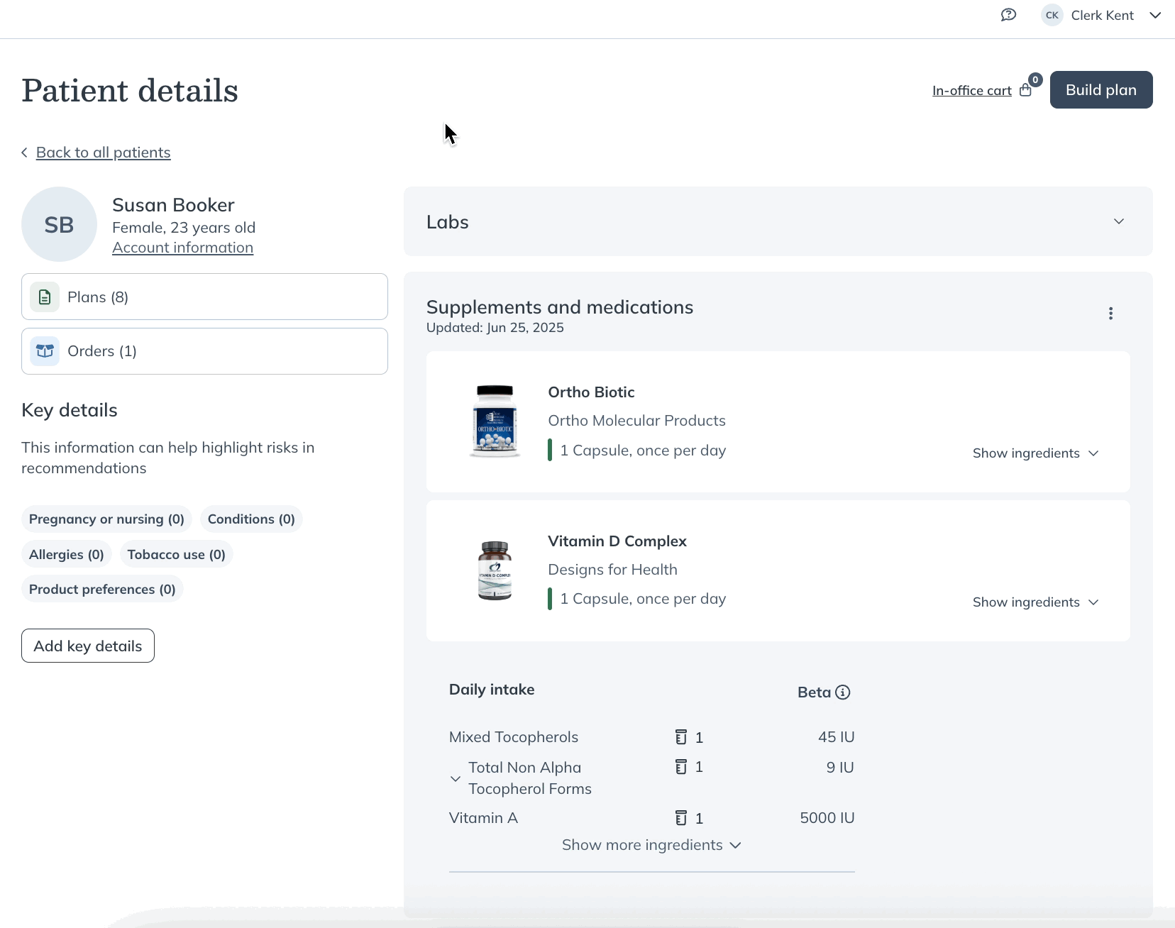Go back to all patients
This screenshot has height=928, width=1175.
[103, 153]
